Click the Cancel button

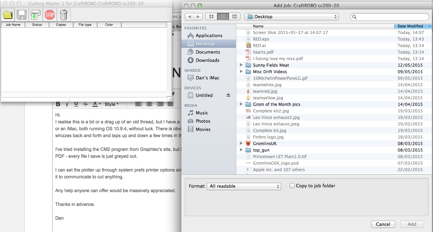(383, 224)
